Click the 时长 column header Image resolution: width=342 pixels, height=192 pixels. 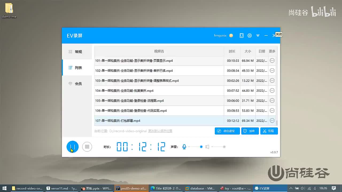232,51
